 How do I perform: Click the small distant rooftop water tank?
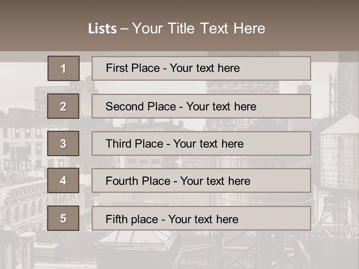coord(304,88)
